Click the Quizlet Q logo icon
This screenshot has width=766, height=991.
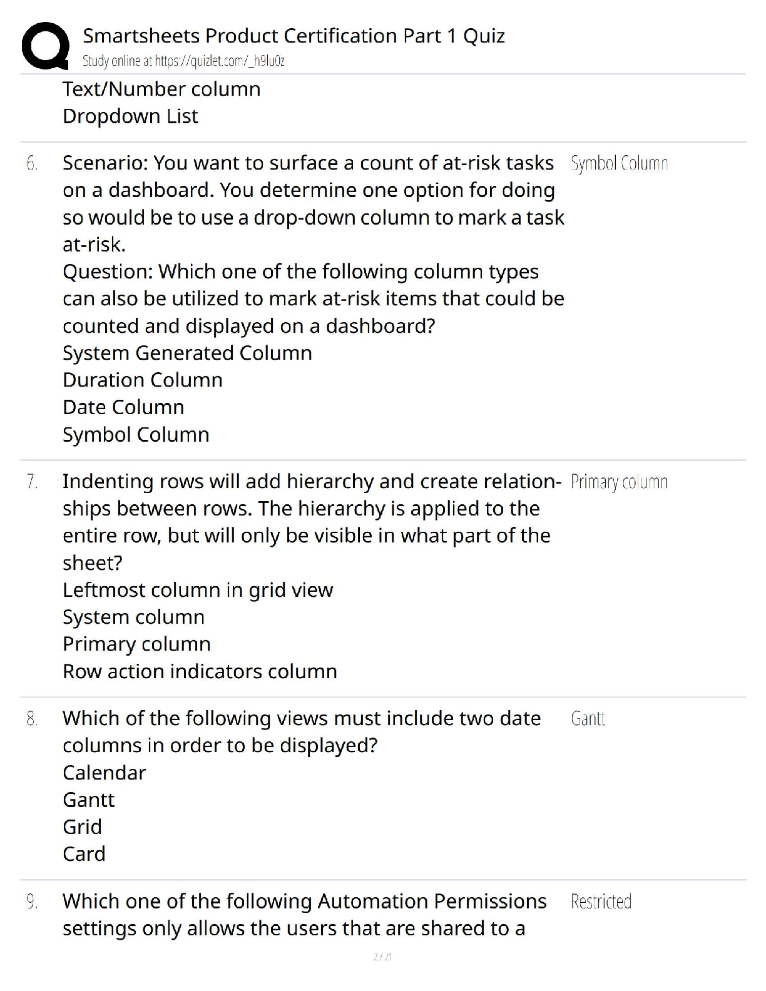(45, 46)
